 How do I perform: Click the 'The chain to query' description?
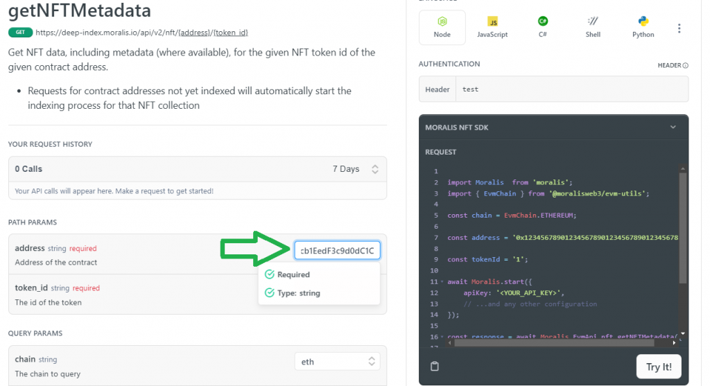[48, 374]
